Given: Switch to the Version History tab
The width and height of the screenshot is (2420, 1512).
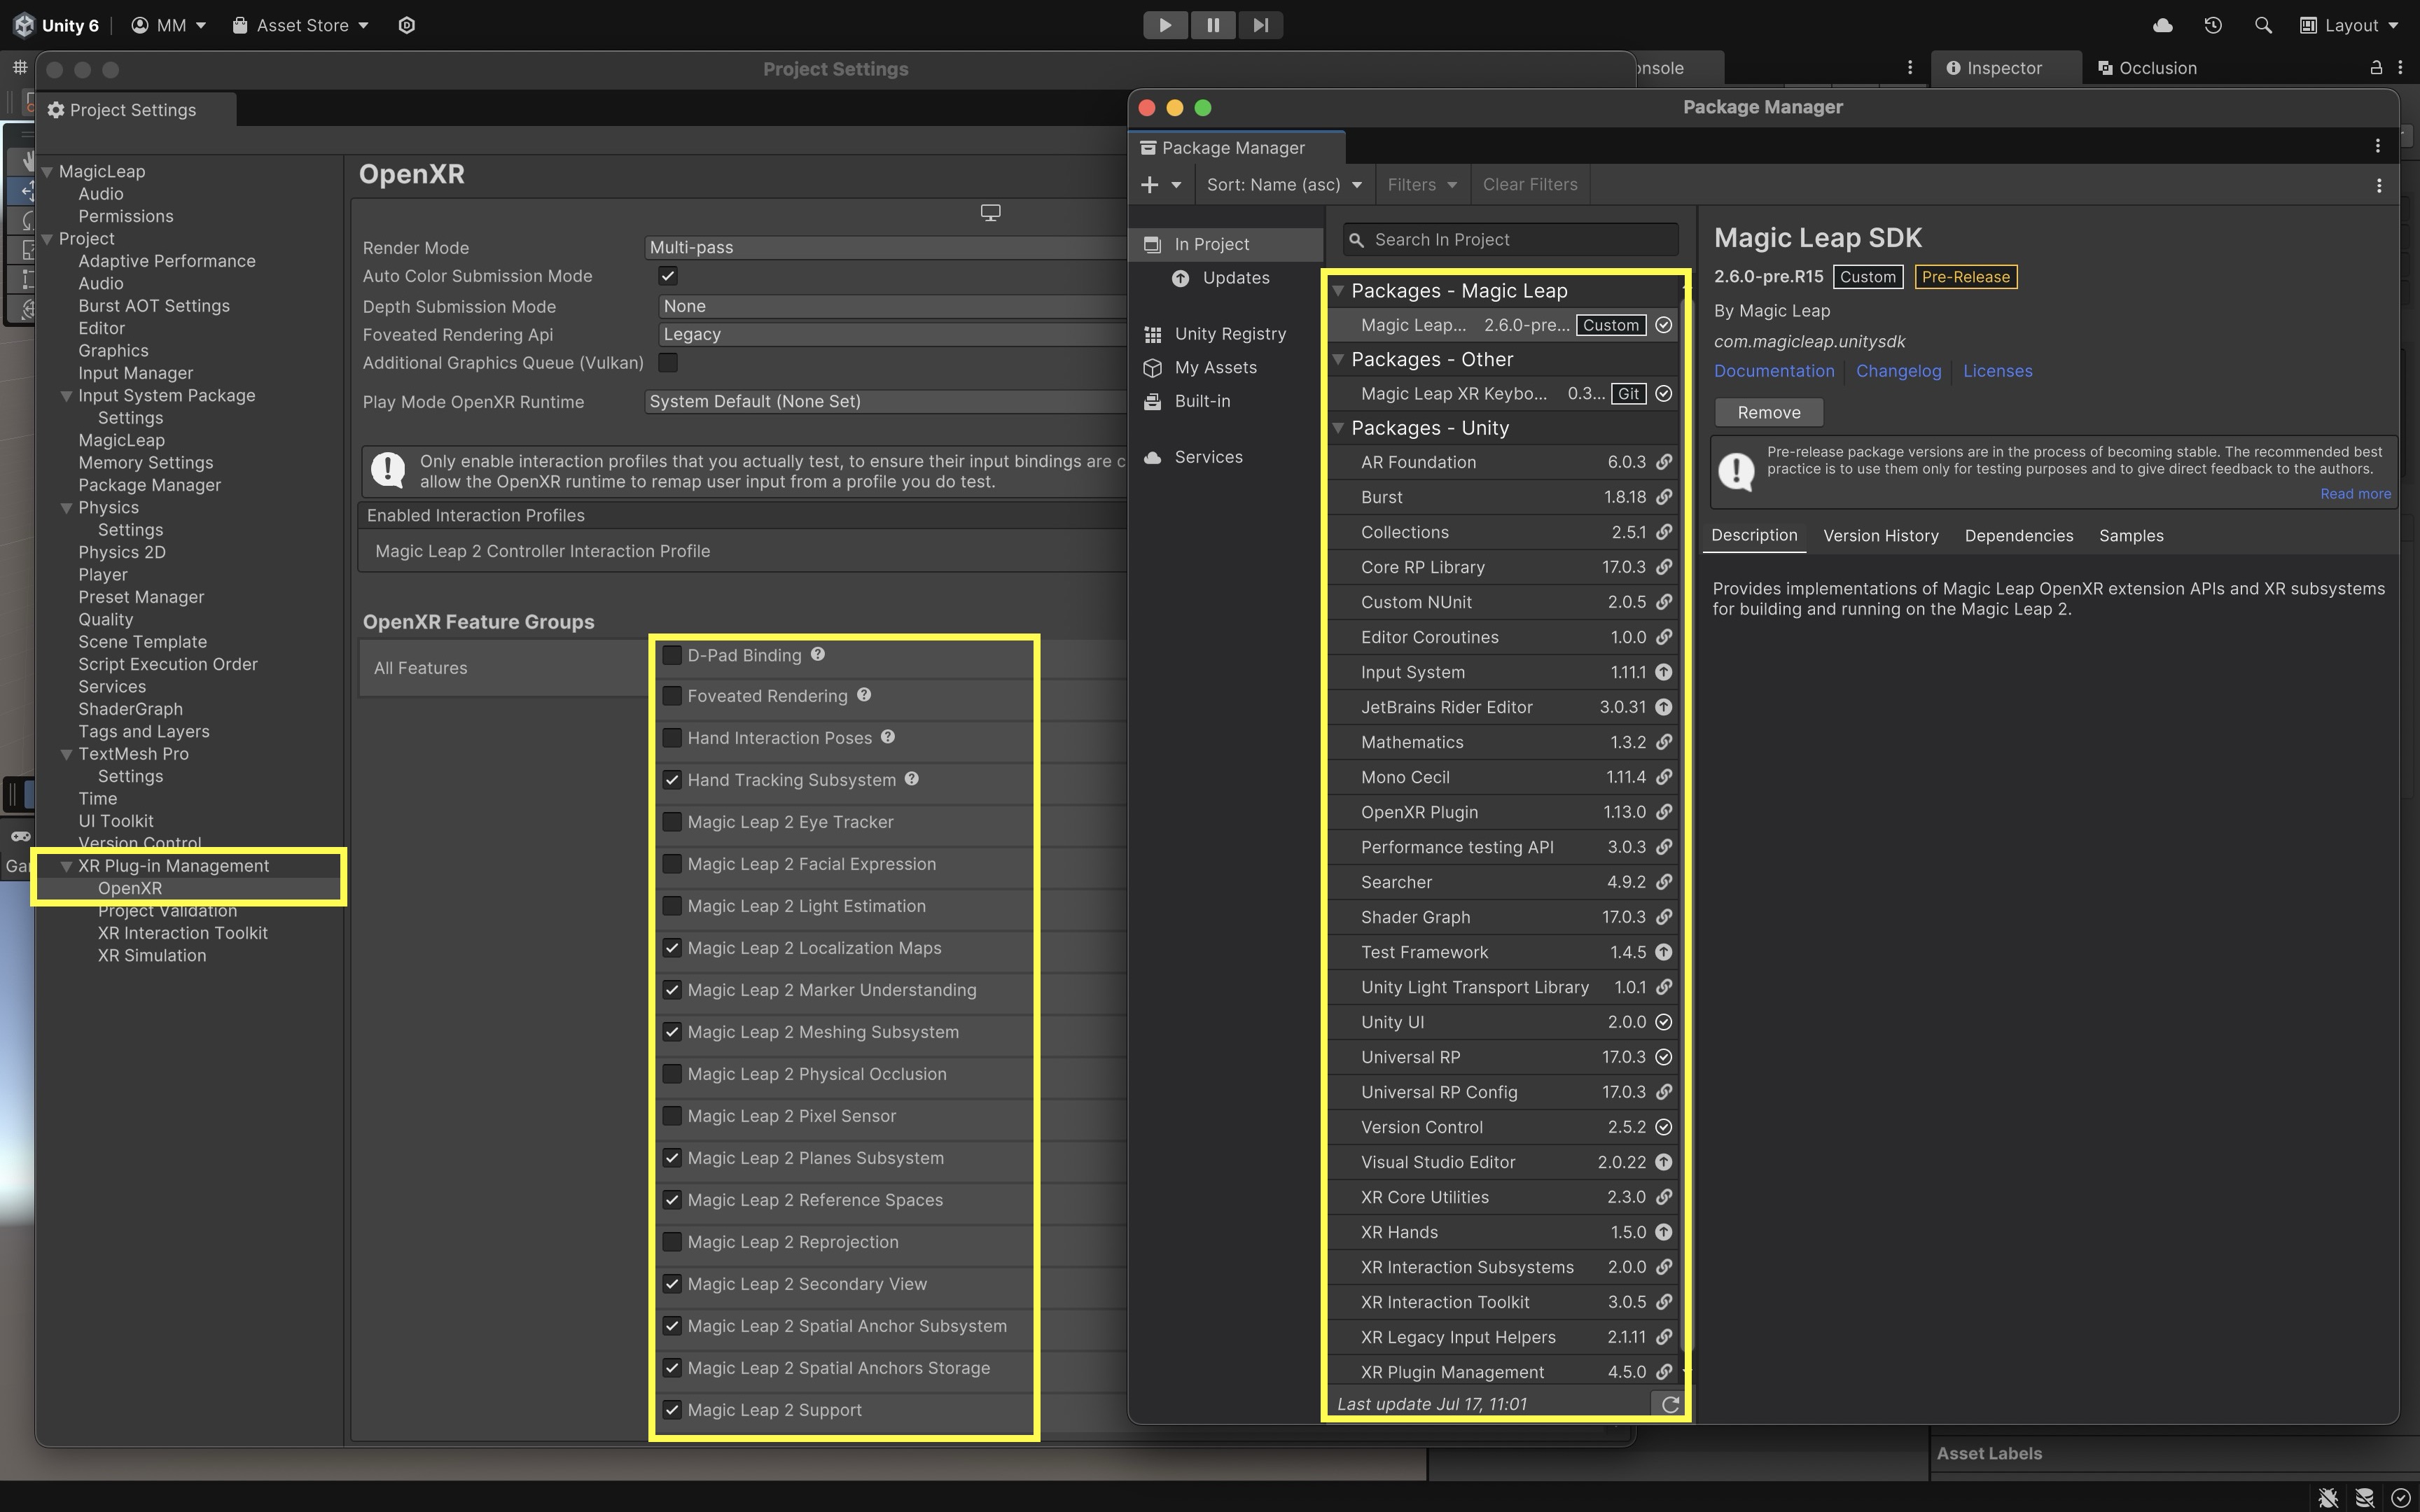Looking at the screenshot, I should click(1880, 536).
